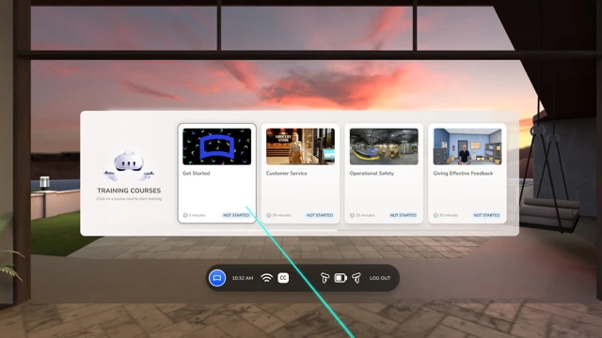Screen dimensions: 602x338
Task: Open the Operational Safety warehouse thumbnail
Action: coord(384,146)
